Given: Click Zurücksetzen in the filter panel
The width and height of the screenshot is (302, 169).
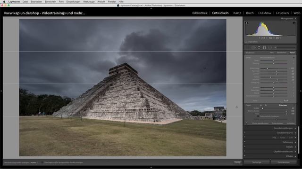Looking at the screenshot, I should [x=277, y=123].
